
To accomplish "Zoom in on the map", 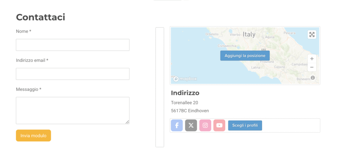I will tap(312, 59).
